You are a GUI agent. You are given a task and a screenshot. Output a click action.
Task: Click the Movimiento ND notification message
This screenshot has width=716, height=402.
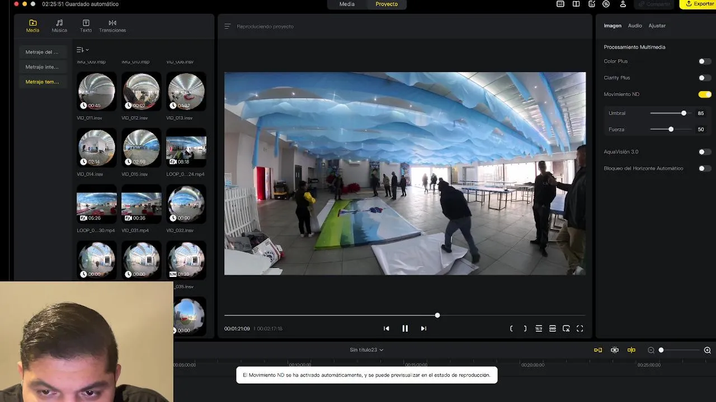click(x=366, y=375)
